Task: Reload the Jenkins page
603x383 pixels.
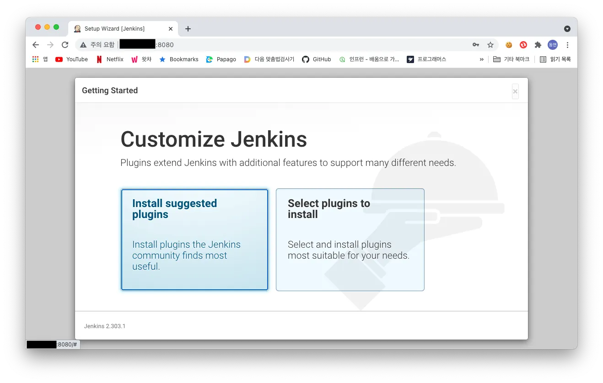Action: coord(65,45)
